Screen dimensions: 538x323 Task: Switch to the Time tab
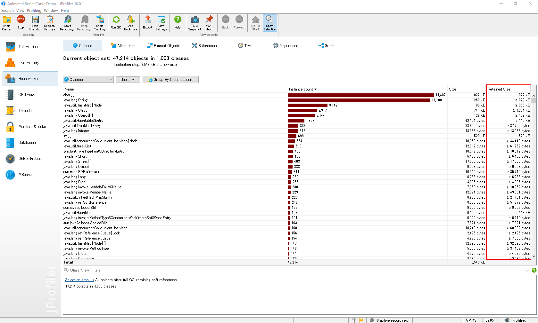point(245,46)
